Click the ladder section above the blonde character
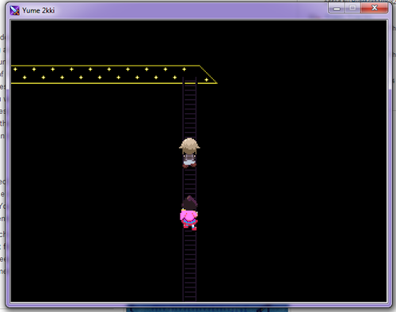396x312 pixels. pos(189,111)
